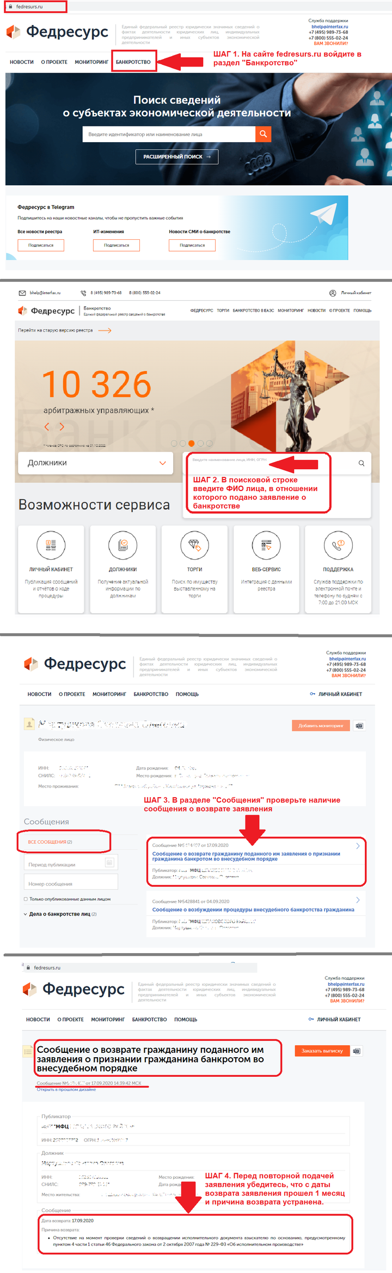The width and height of the screenshot is (392, 1273).
Task: Click the РАСШИРЕННЫЙ ПОИСК button
Action: click(x=177, y=157)
